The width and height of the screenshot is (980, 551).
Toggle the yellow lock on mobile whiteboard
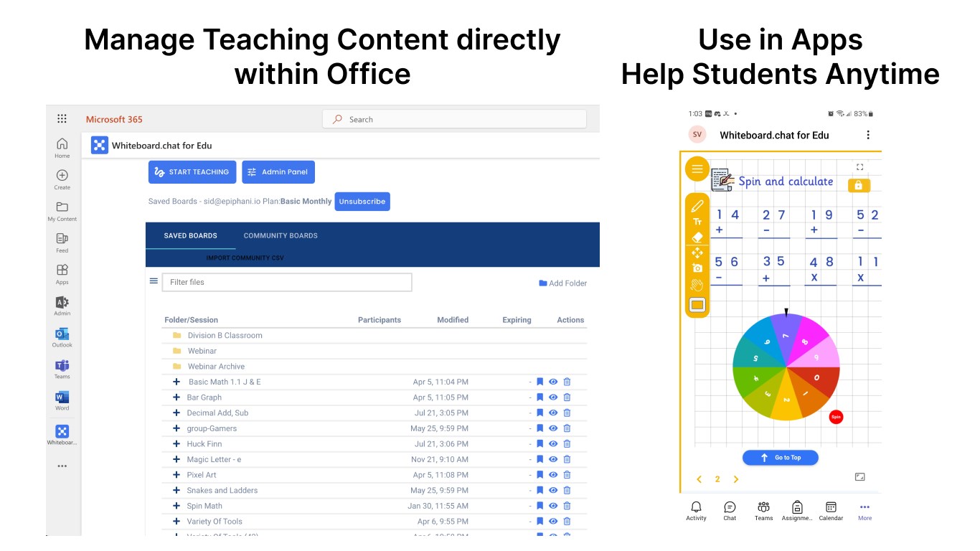(858, 185)
